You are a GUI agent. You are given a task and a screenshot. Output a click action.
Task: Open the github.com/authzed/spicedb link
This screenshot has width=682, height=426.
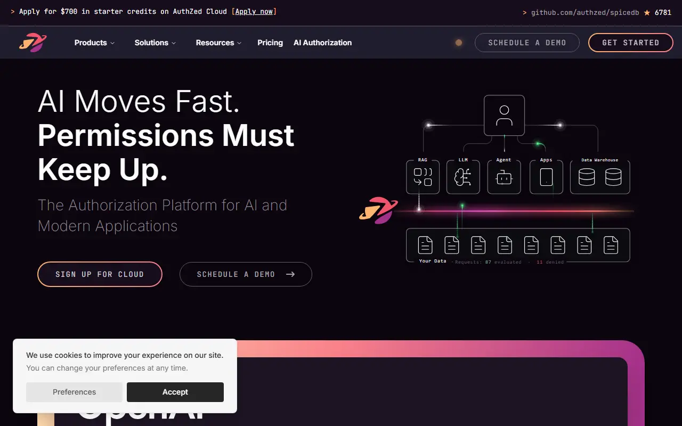pos(585,12)
